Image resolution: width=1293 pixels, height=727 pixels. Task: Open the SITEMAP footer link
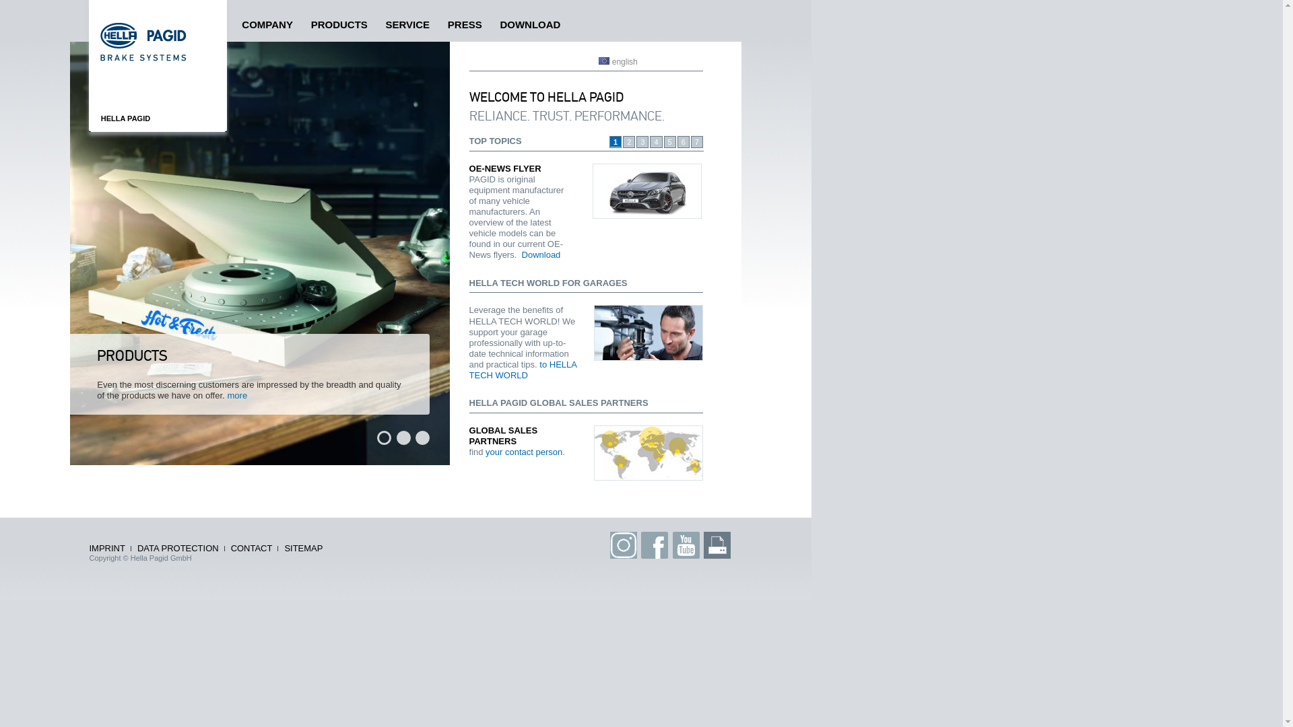pyautogui.click(x=304, y=549)
